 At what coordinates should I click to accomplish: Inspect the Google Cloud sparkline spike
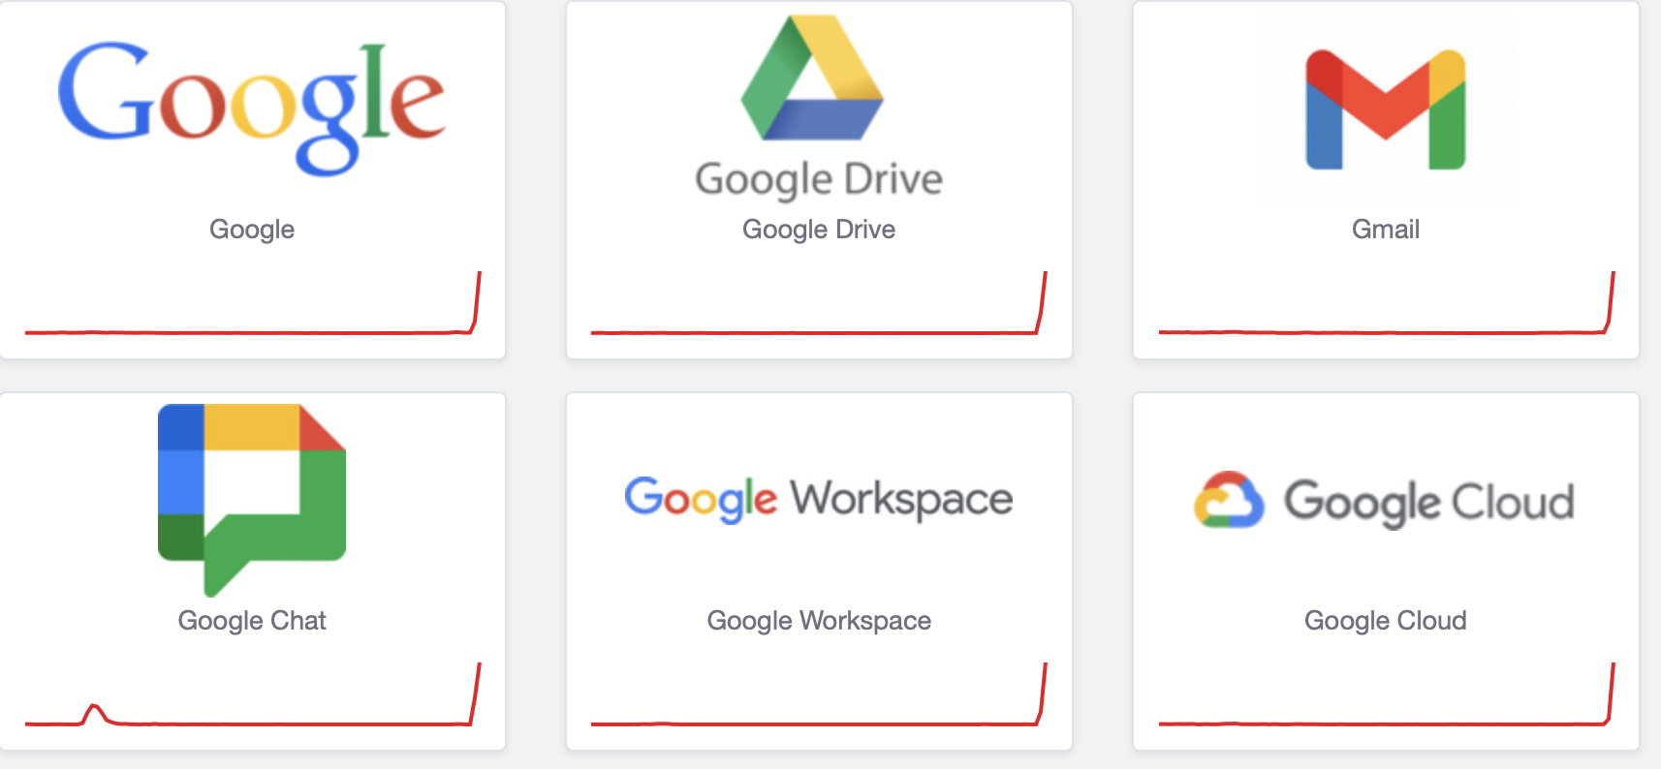(1609, 693)
